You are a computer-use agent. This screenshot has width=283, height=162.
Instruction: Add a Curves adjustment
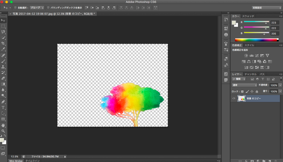257,55
